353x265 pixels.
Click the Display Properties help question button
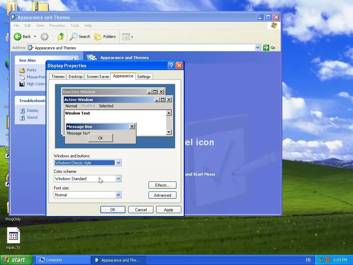(171, 66)
